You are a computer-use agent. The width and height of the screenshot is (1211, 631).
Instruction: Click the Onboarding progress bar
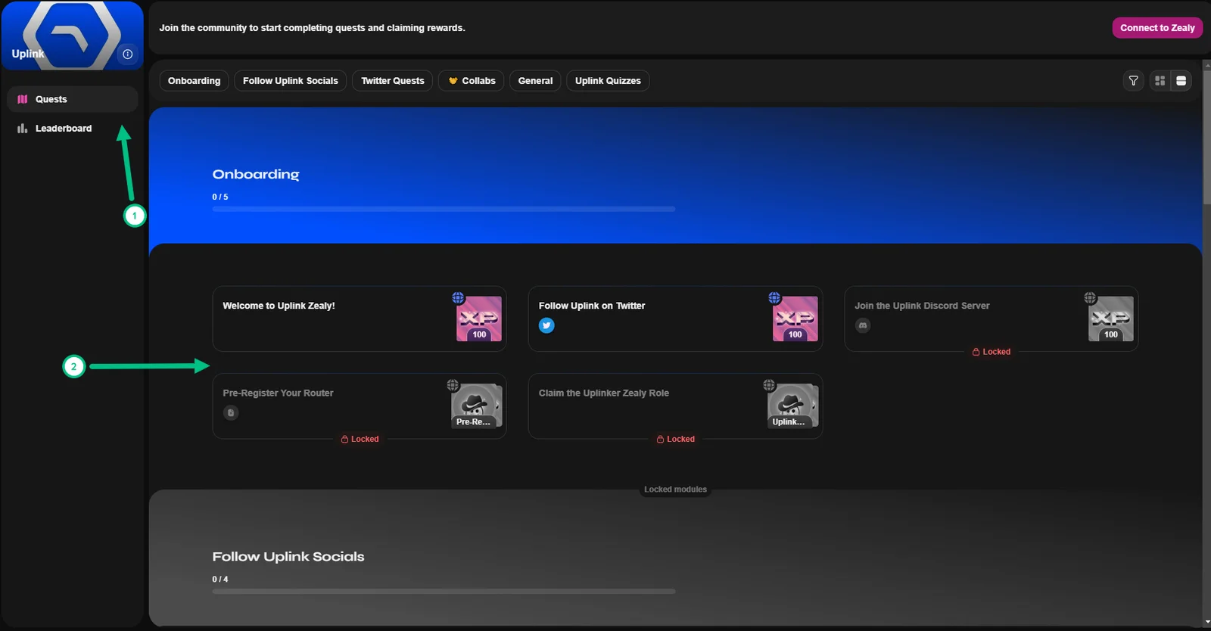(x=444, y=209)
